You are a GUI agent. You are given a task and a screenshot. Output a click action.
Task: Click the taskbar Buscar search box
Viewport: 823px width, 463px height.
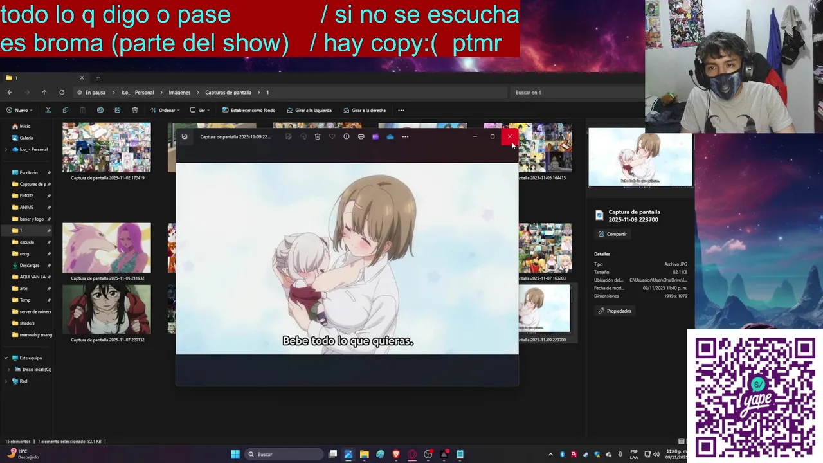[x=283, y=454]
